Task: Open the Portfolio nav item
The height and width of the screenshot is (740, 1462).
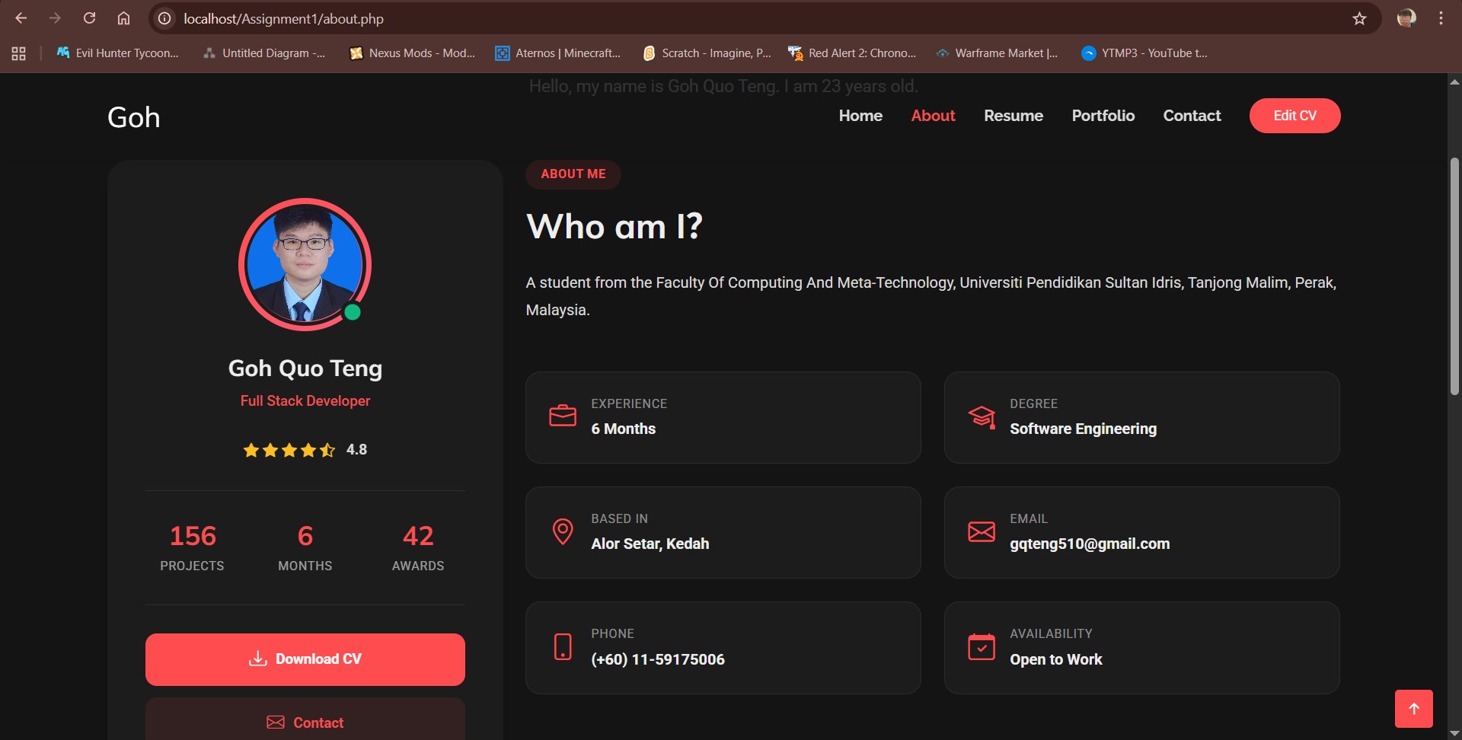Action: coord(1103,116)
